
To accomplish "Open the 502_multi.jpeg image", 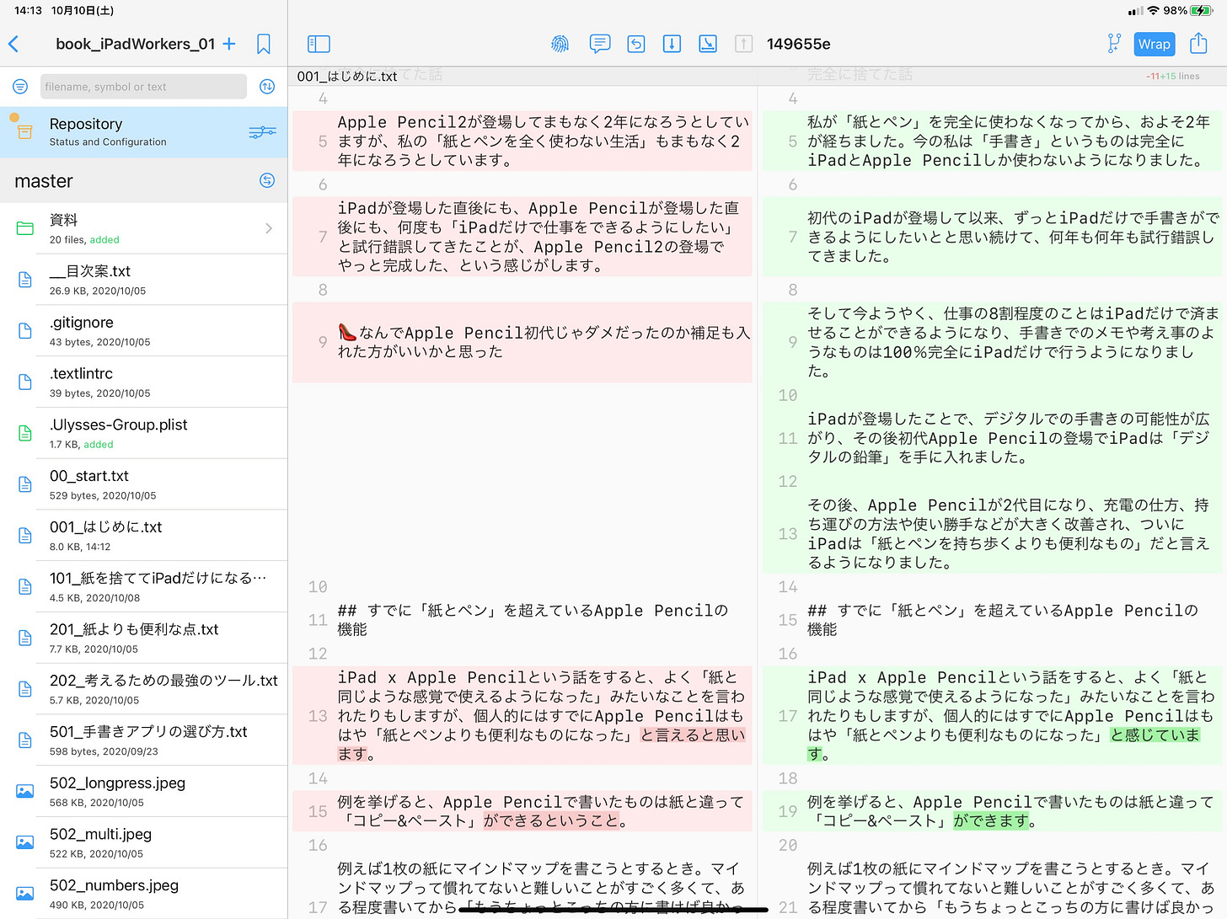I will pos(143,842).
